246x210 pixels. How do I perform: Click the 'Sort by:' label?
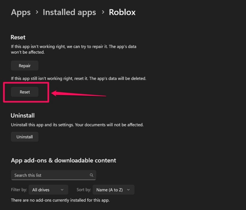[84, 190]
